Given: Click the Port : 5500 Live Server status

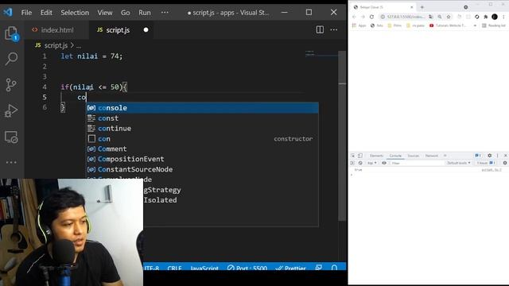Looking at the screenshot, I should pyautogui.click(x=247, y=268).
